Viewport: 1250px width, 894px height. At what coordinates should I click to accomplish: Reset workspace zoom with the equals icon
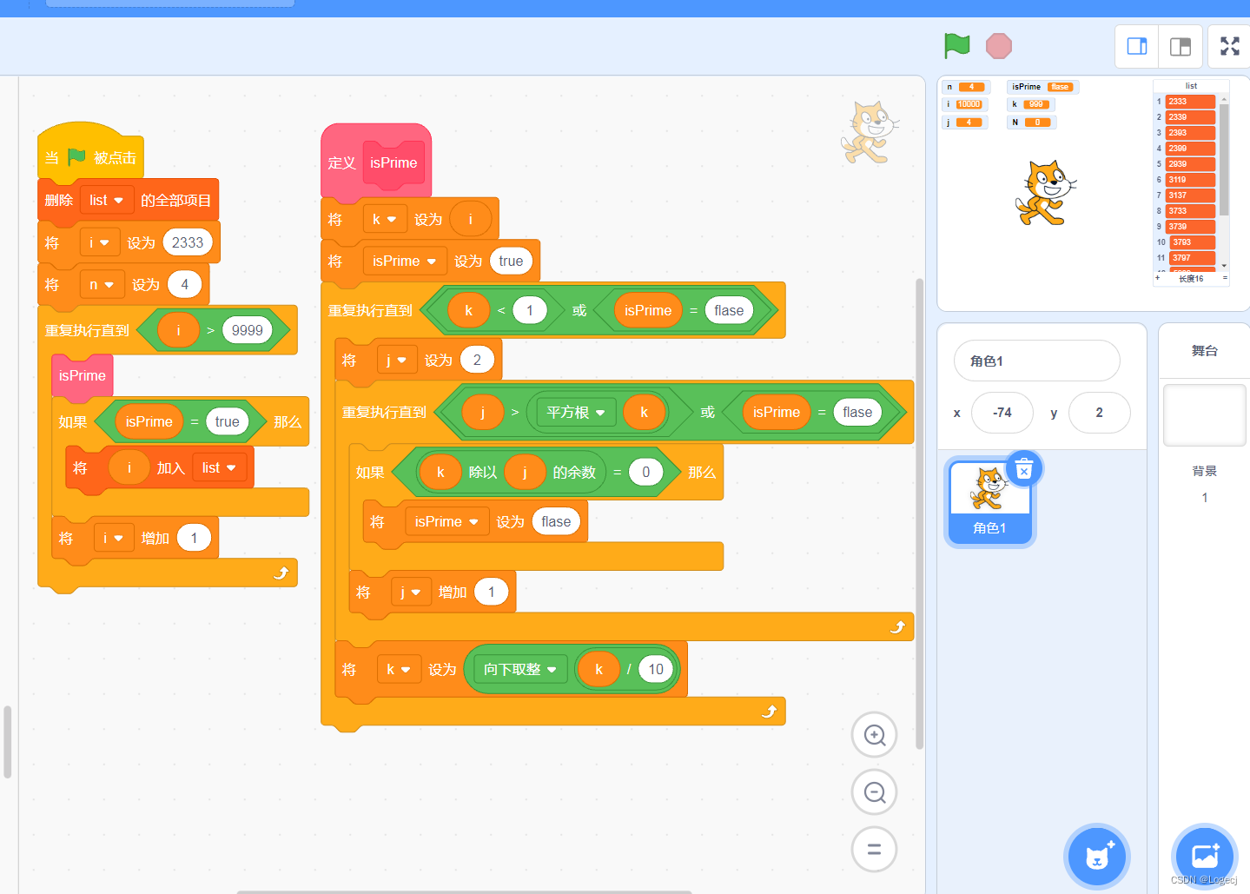click(x=875, y=850)
